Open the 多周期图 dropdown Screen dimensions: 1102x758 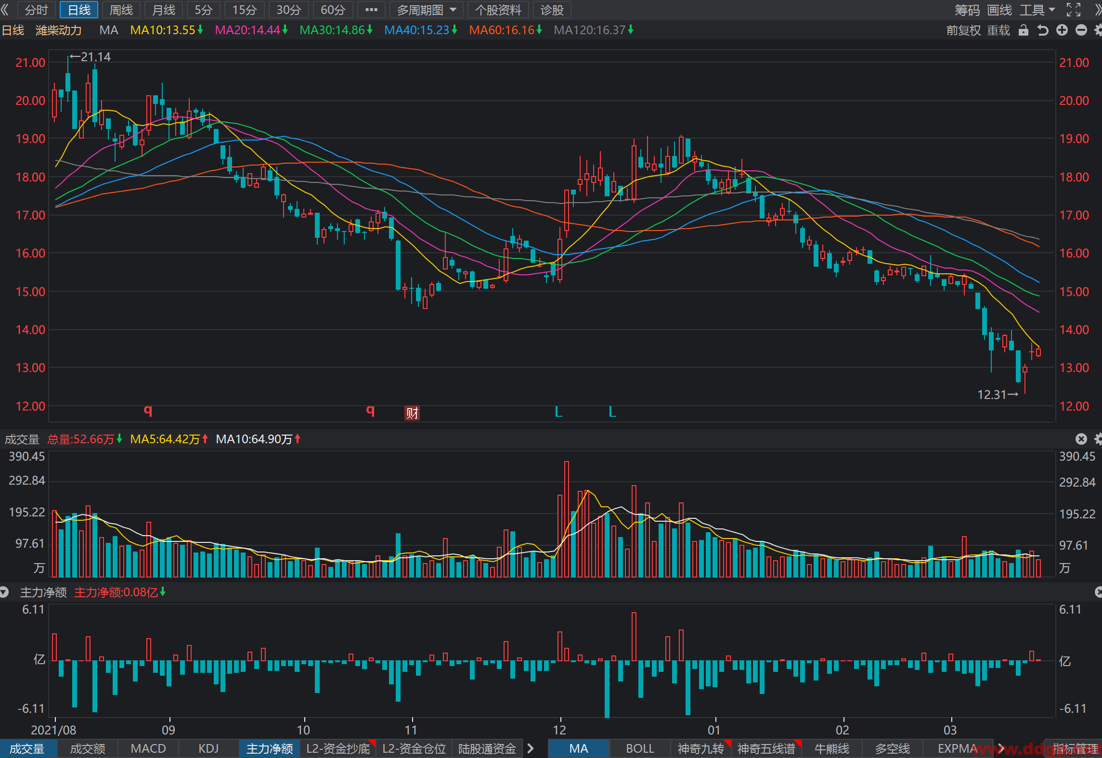tap(427, 10)
